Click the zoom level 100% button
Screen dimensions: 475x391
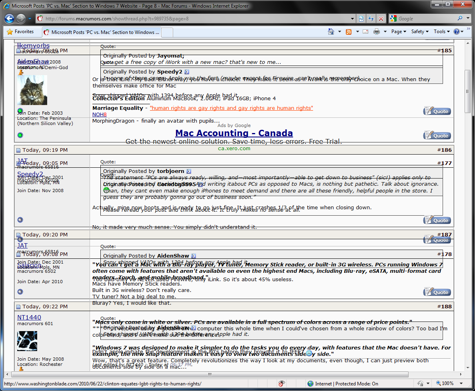coord(445,383)
